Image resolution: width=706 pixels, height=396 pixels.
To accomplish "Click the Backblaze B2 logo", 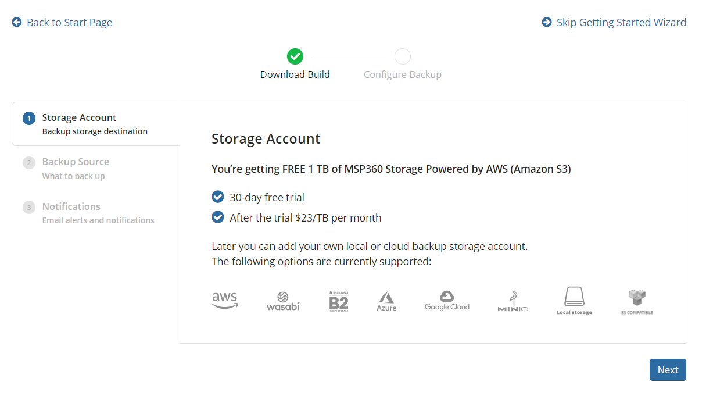I will (x=338, y=301).
